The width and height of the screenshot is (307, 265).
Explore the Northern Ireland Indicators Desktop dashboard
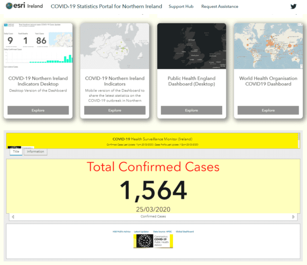(38, 110)
